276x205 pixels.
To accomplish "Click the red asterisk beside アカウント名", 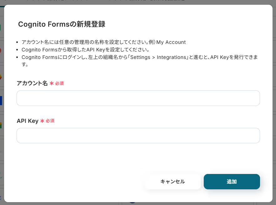I will 52,83.
